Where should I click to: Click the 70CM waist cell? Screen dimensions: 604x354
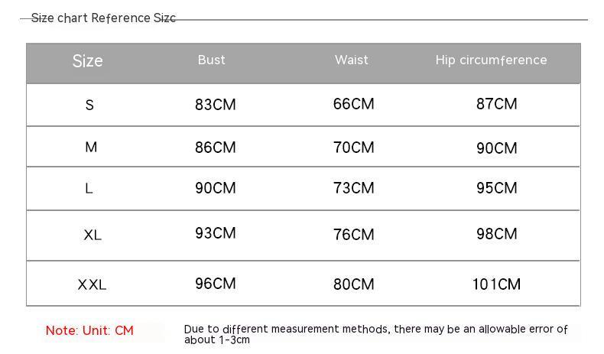pyautogui.click(x=354, y=147)
